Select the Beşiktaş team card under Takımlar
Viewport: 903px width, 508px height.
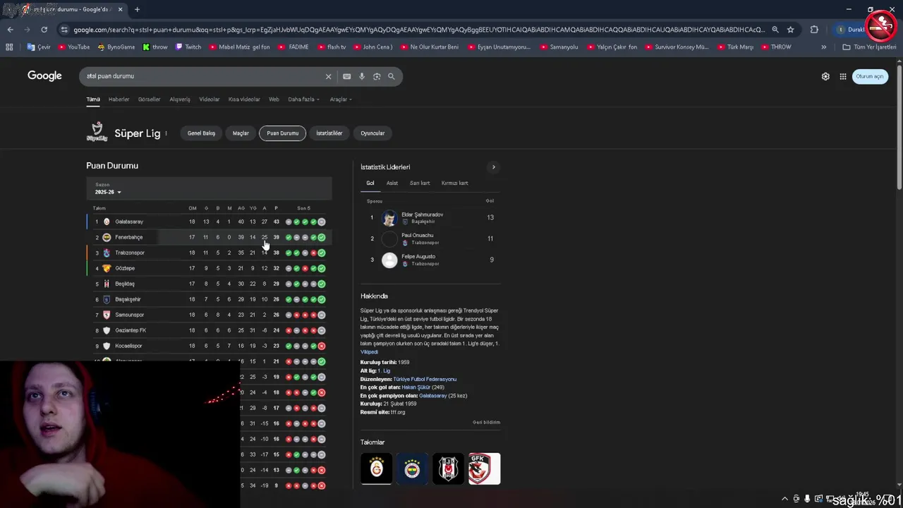tap(448, 468)
